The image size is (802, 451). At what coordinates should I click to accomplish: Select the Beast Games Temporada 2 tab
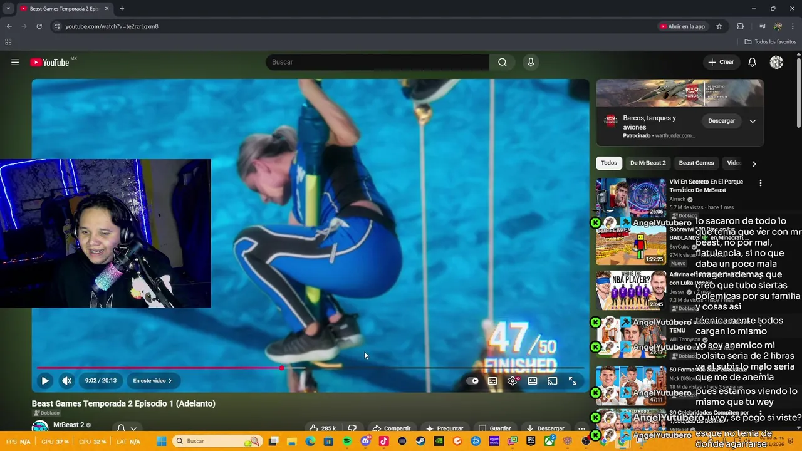click(65, 9)
